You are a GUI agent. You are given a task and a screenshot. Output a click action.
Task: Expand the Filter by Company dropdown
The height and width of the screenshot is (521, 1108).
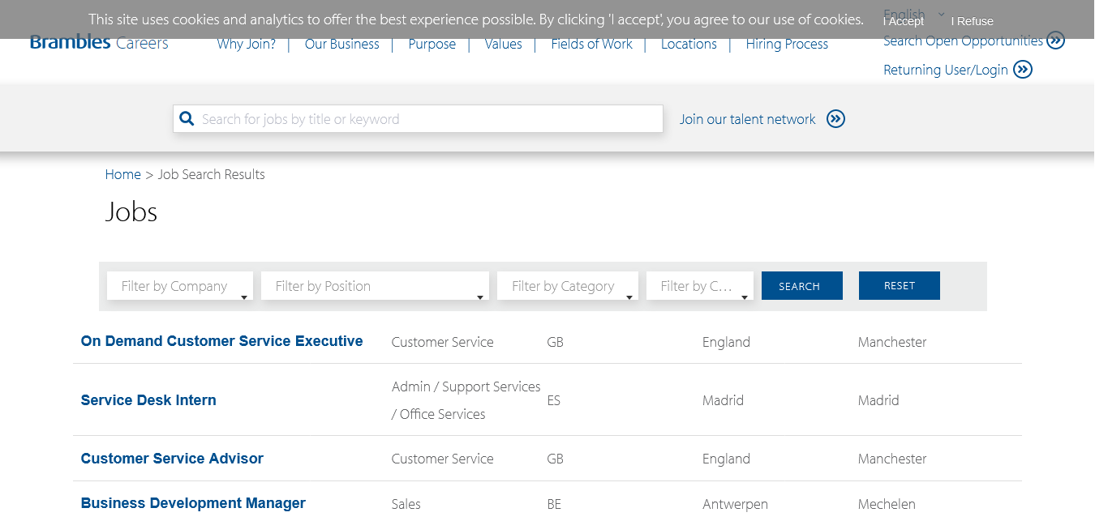tap(179, 286)
